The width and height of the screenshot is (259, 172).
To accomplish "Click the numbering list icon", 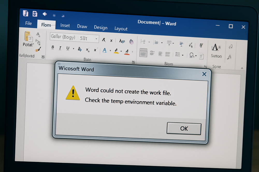I will pos(156,42).
